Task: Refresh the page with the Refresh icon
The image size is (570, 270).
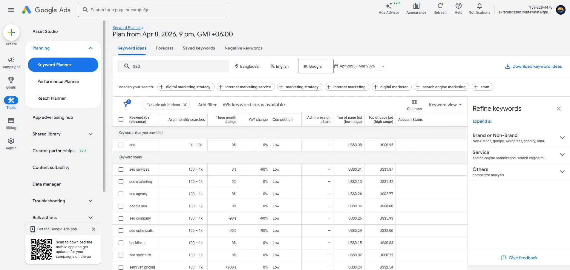Action: [x=440, y=8]
